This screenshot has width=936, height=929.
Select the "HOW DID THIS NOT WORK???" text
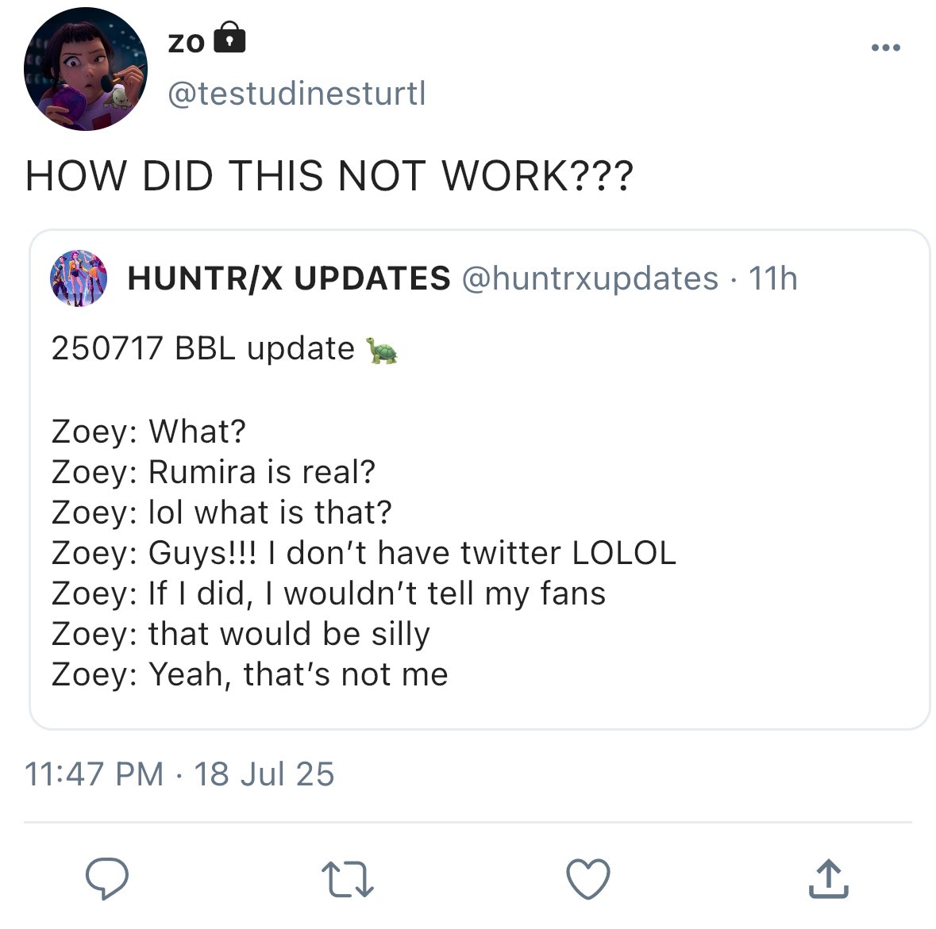(x=329, y=176)
